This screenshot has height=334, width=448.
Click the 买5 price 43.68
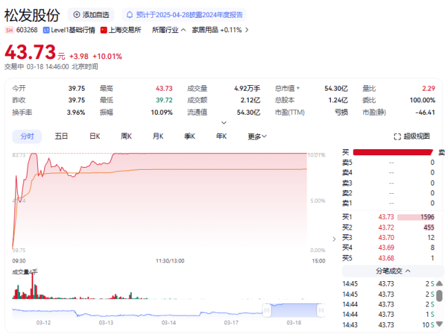[x=386, y=258]
